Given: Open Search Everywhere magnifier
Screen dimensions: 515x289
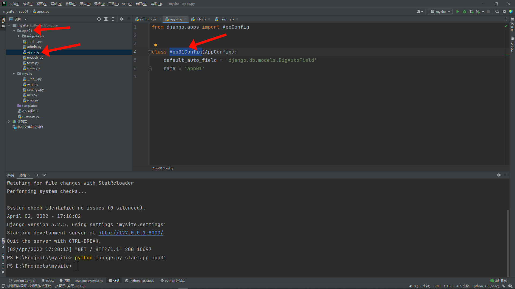Looking at the screenshot, I should tap(497, 12).
